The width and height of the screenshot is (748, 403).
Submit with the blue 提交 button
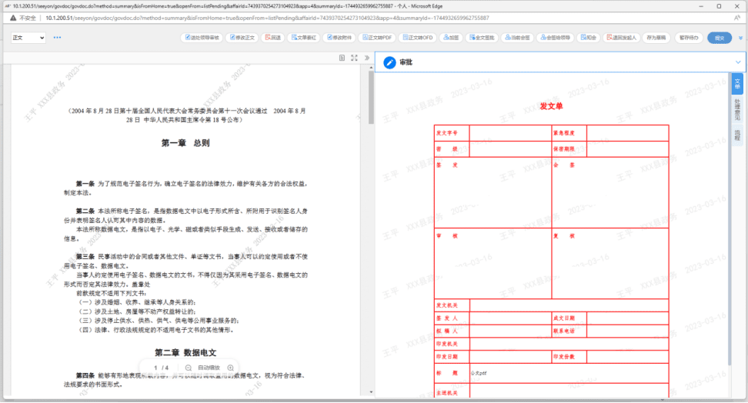coord(720,38)
